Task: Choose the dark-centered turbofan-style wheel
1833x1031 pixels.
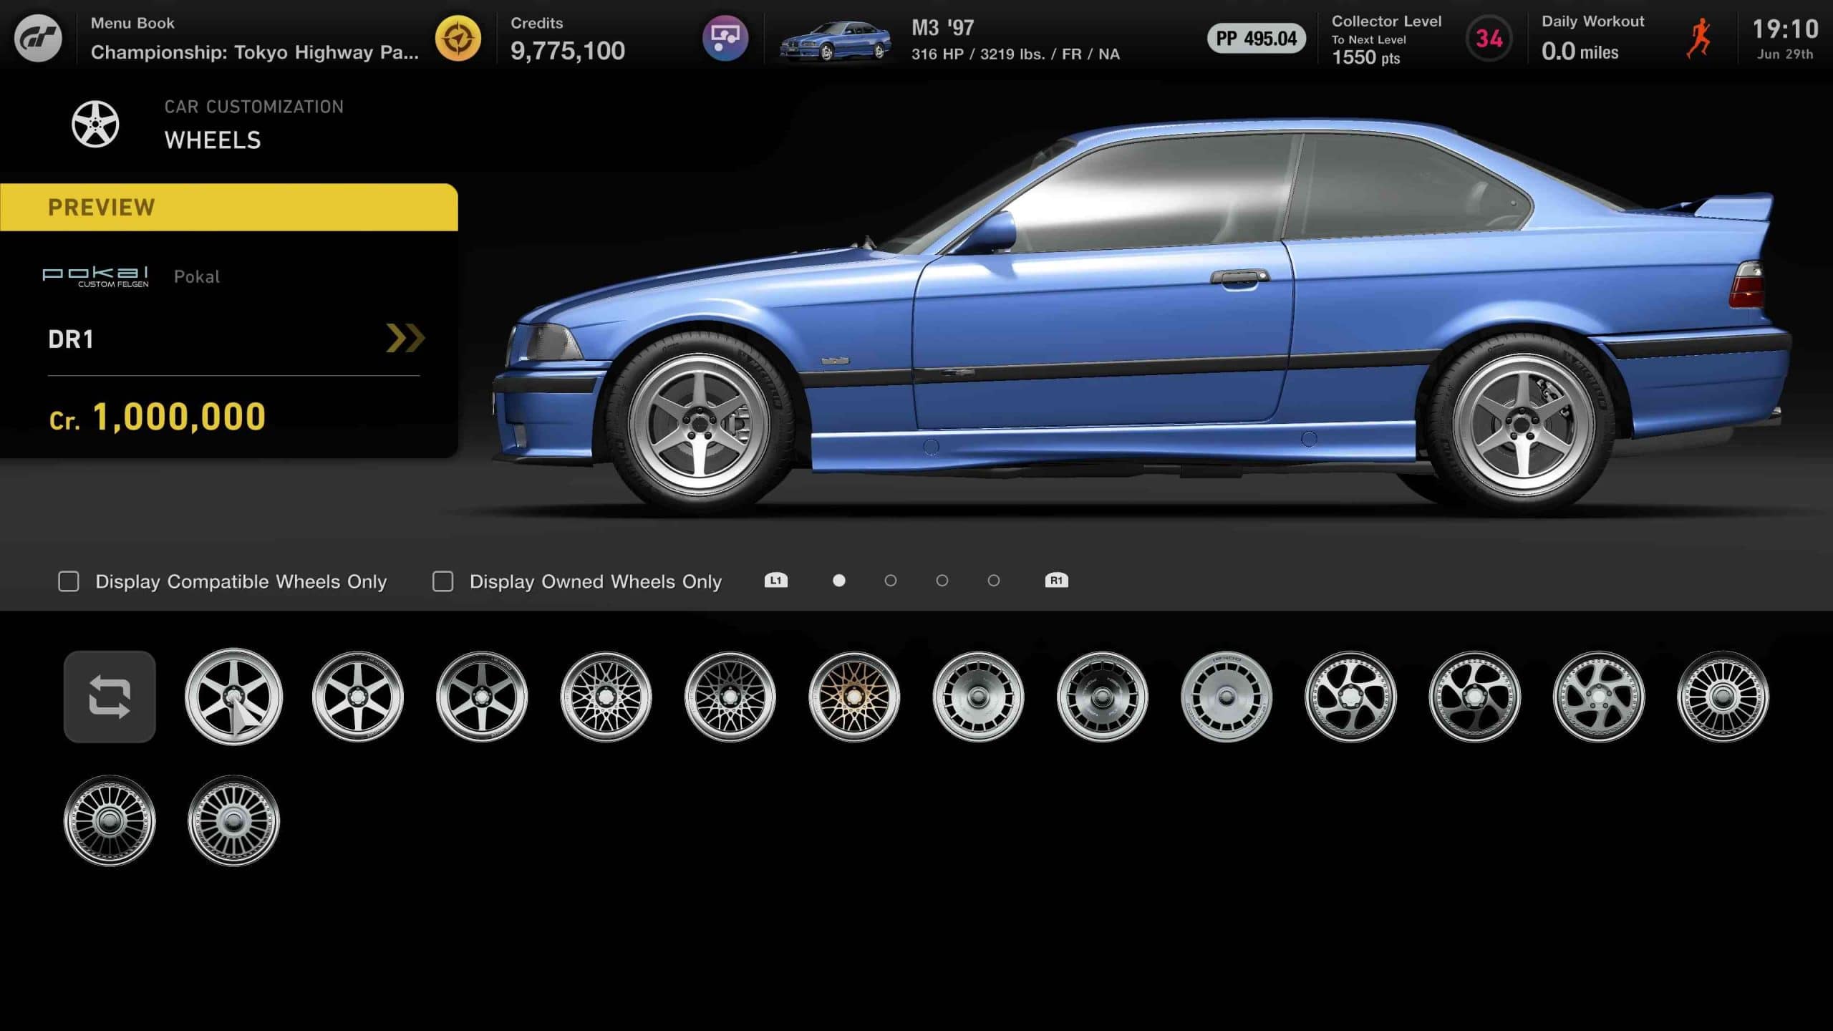Action: pos(1103,697)
